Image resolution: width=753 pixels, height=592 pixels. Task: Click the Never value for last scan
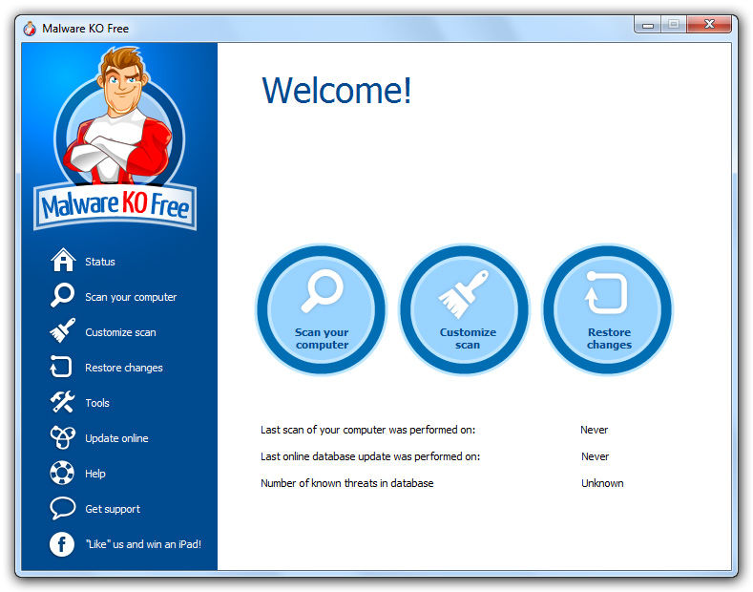(x=594, y=430)
